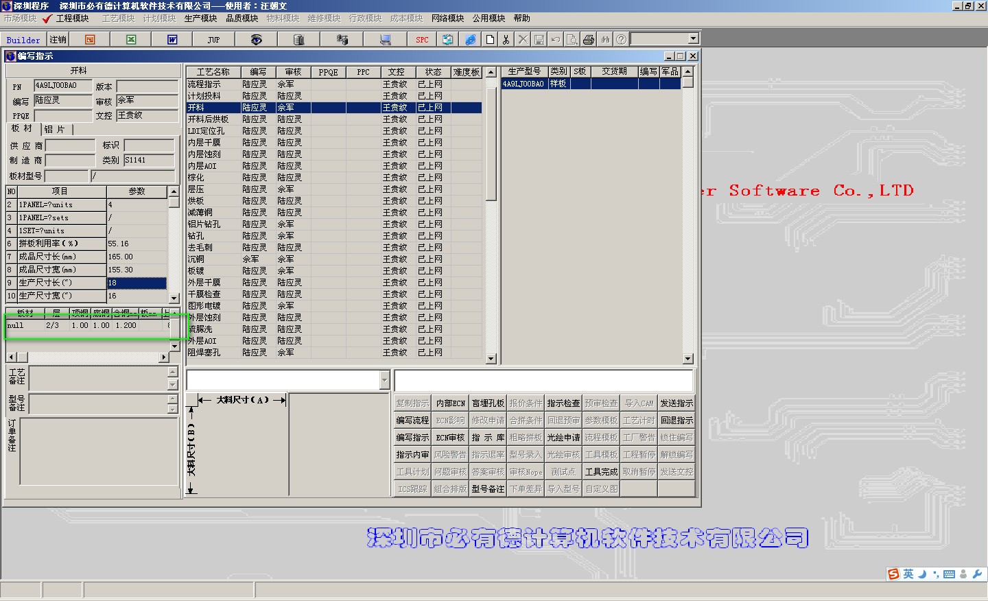
Task: Click the material table horizontal scroll right arrow
Action: pyautogui.click(x=163, y=357)
